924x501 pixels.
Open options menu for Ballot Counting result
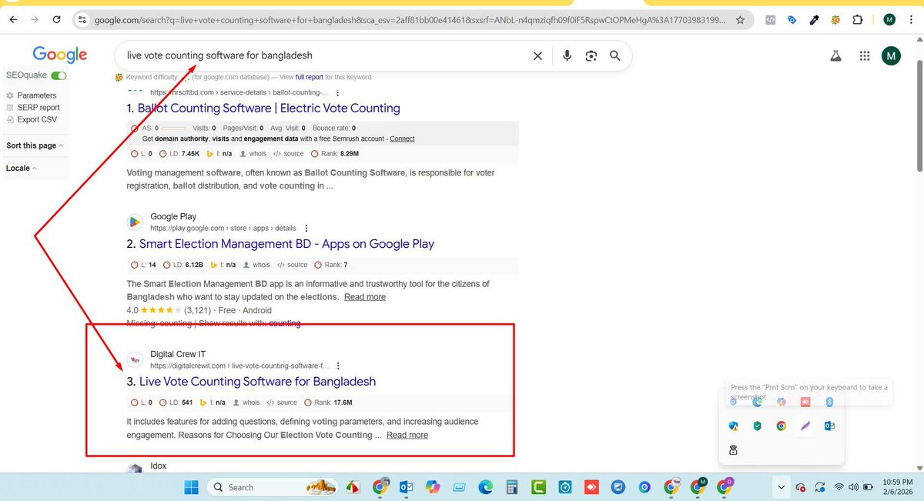tap(337, 93)
